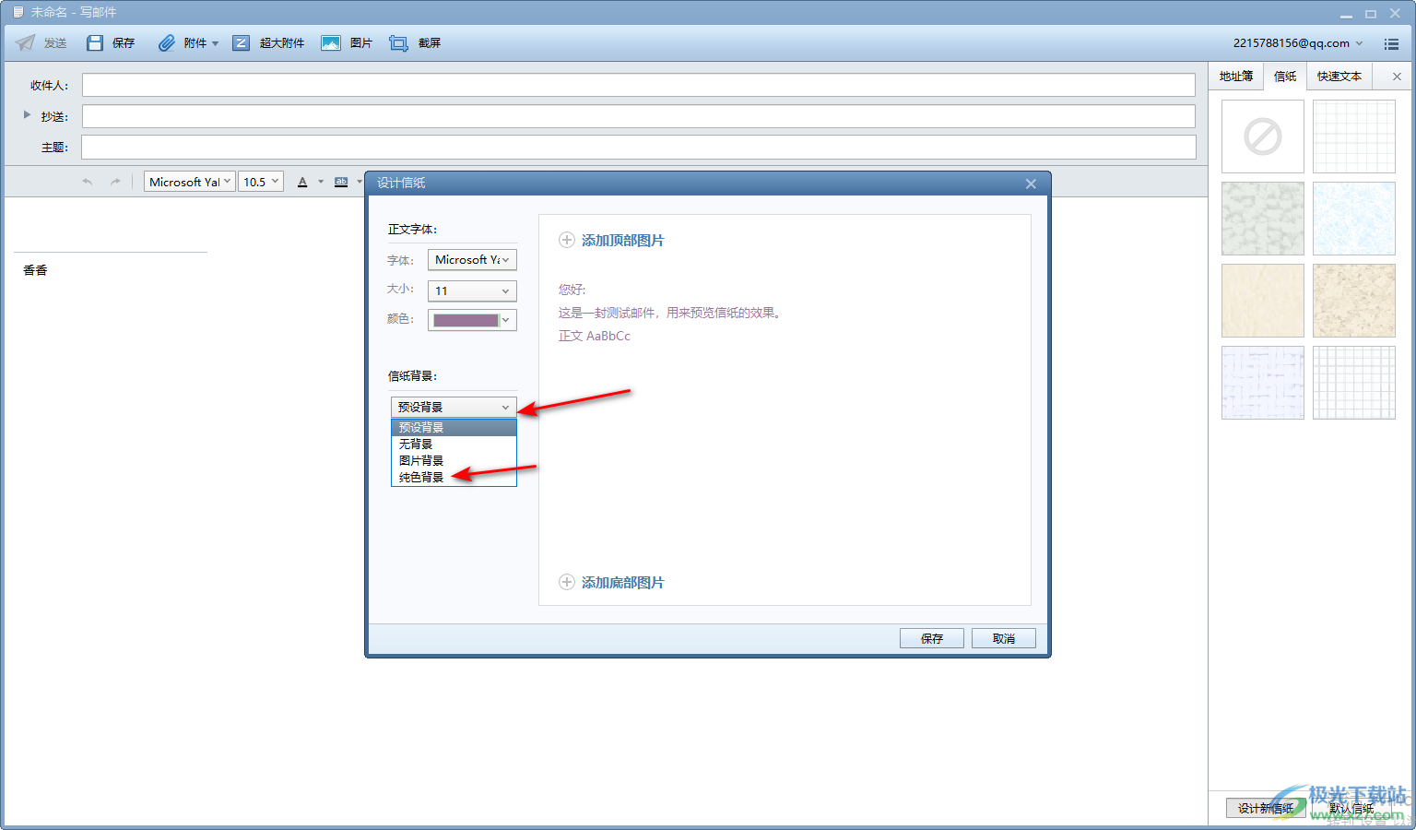1416x830 pixels.
Task: Click the 香香 signature text in body
Action: pos(35,270)
